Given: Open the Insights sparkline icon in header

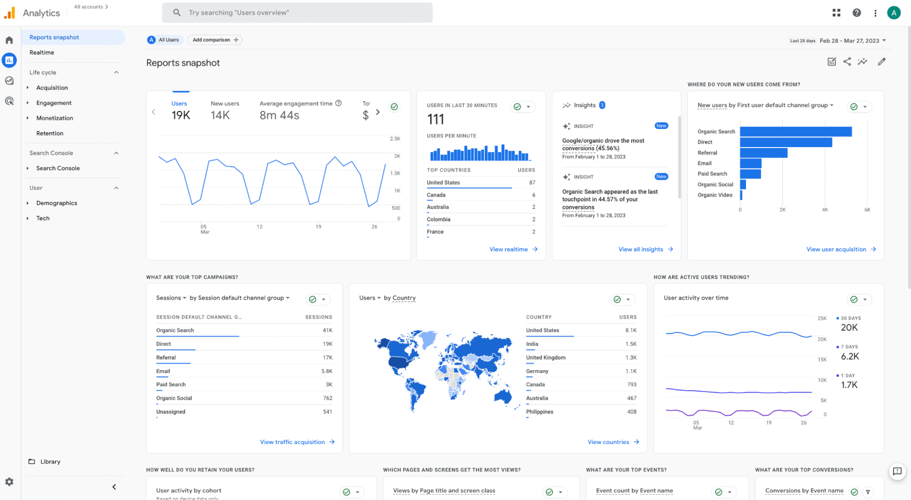Looking at the screenshot, I should click(x=862, y=61).
